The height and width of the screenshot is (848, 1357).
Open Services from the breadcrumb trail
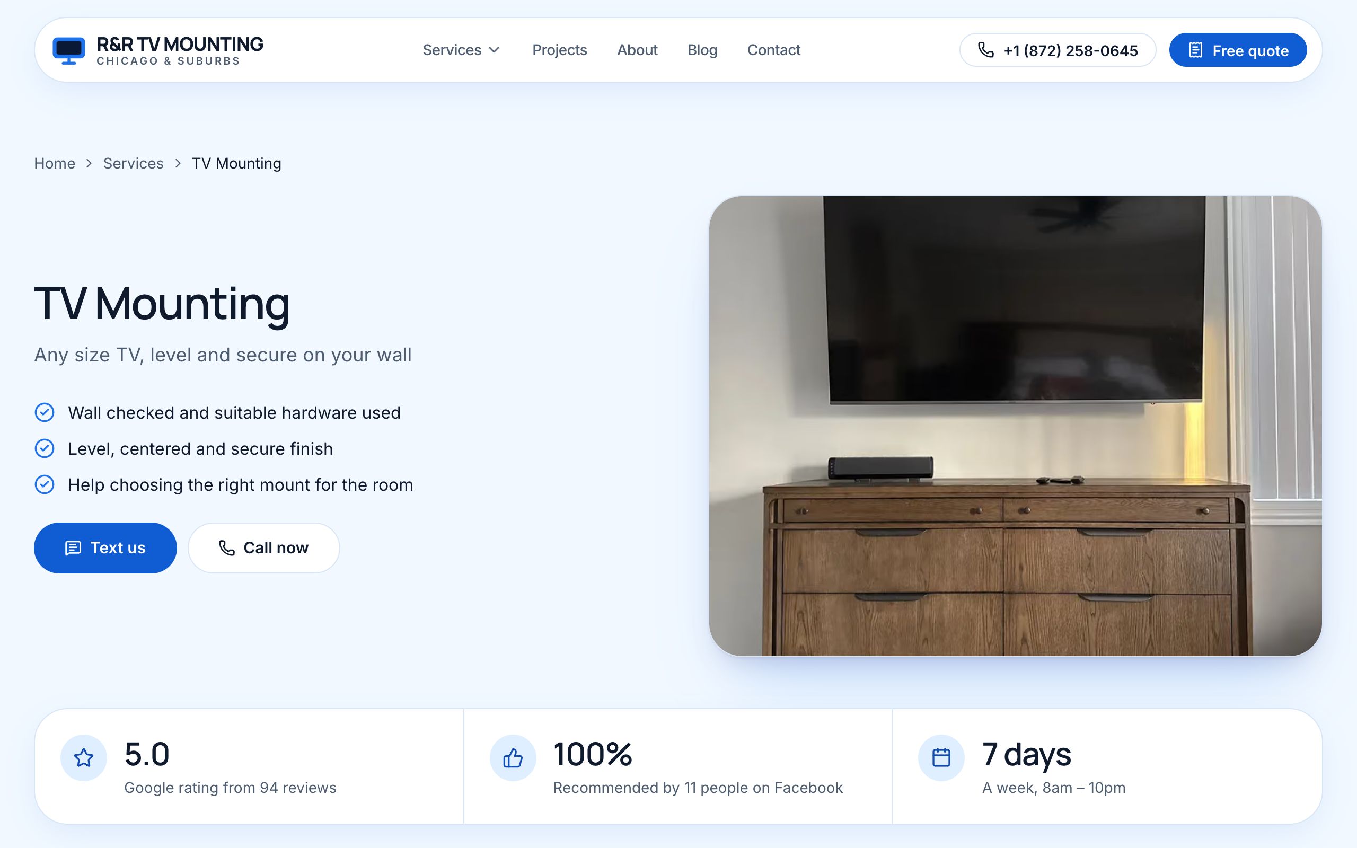134,163
